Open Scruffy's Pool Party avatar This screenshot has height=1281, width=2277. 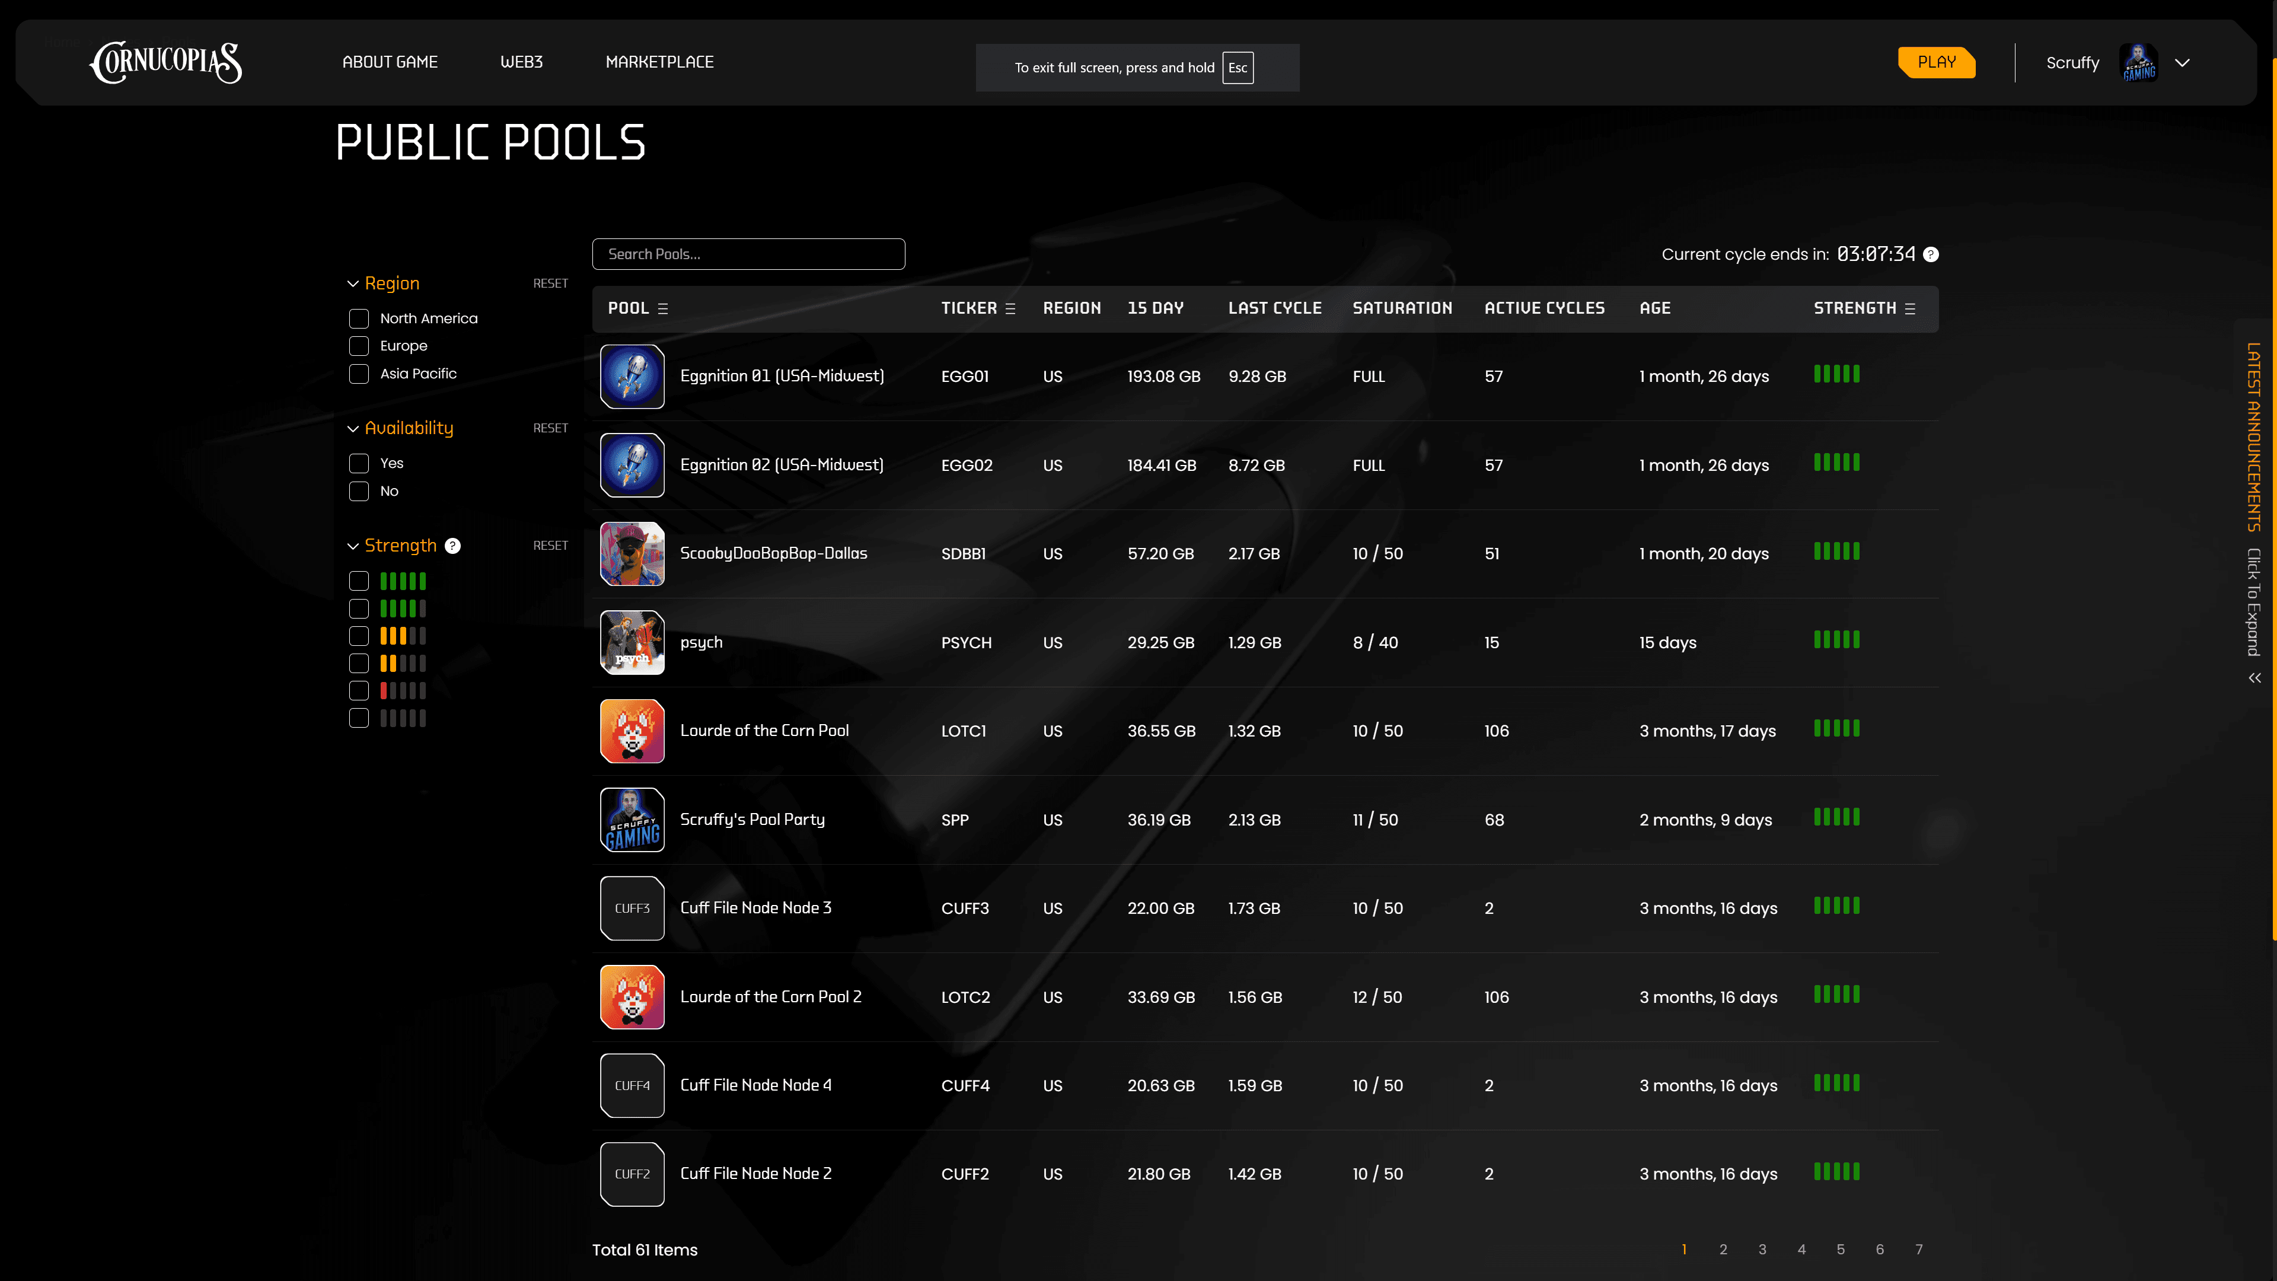(x=632, y=820)
